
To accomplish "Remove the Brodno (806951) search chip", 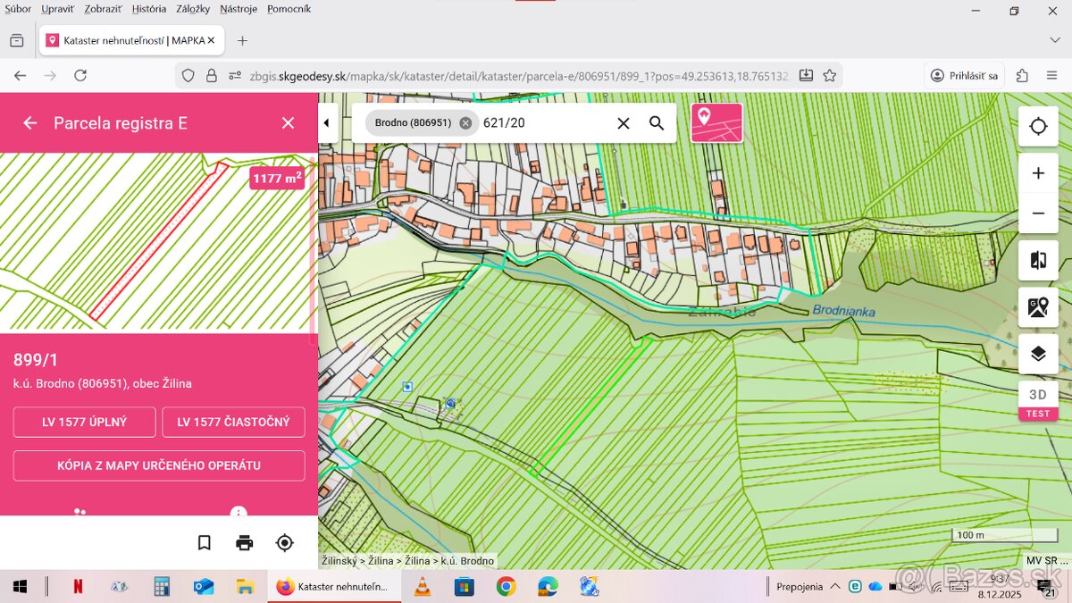I will click(465, 123).
